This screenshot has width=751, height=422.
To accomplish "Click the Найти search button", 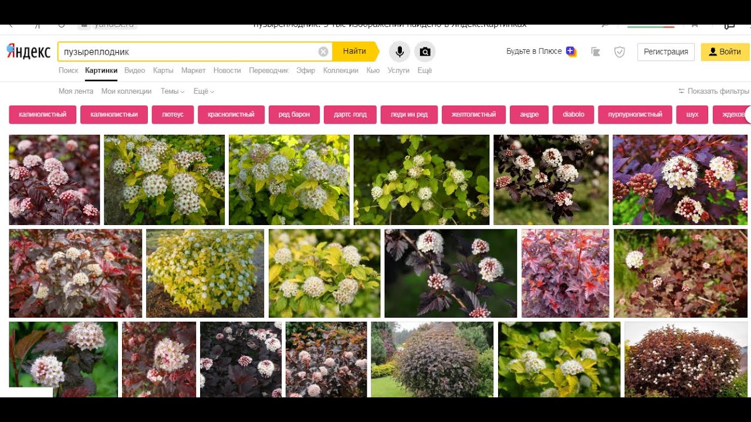I will coord(355,52).
